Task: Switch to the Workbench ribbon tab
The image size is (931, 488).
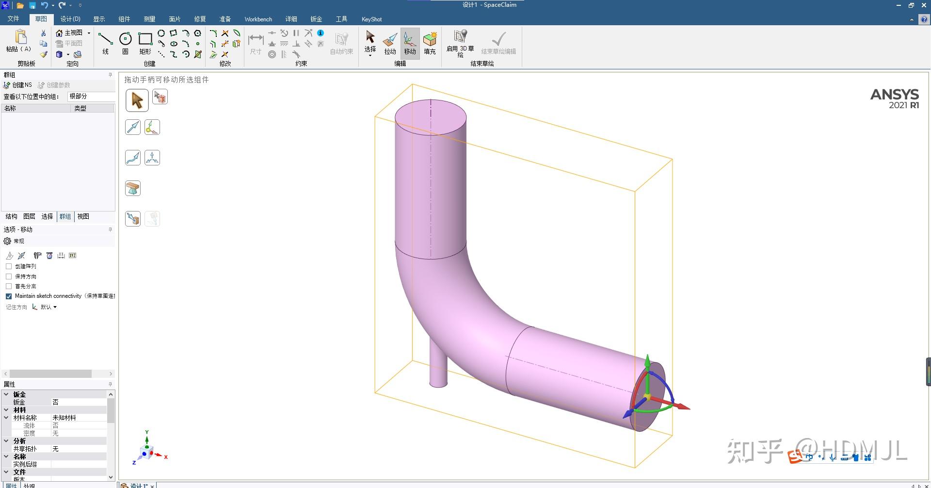Action: (x=258, y=19)
